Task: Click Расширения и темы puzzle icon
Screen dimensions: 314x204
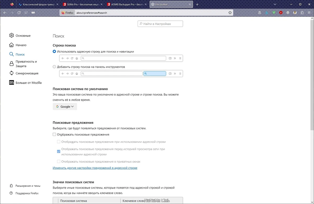Action: coord(11,186)
